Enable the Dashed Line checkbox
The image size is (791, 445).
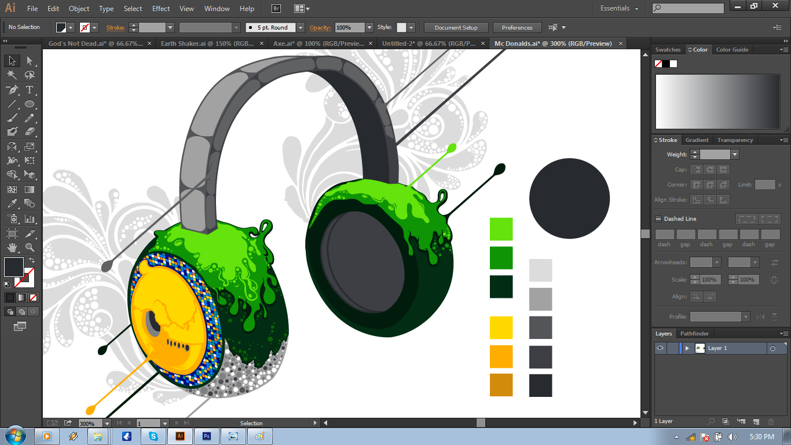tap(658, 219)
